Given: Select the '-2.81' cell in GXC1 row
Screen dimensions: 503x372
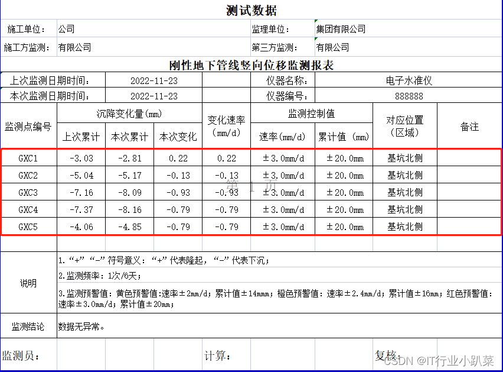Looking at the screenshot, I should pyautogui.click(x=129, y=158).
